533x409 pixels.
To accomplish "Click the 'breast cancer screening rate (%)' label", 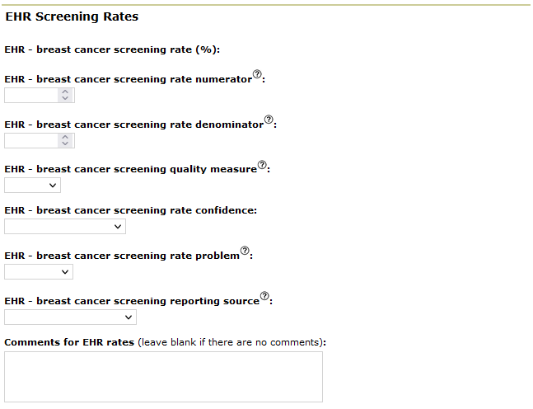I will point(112,49).
